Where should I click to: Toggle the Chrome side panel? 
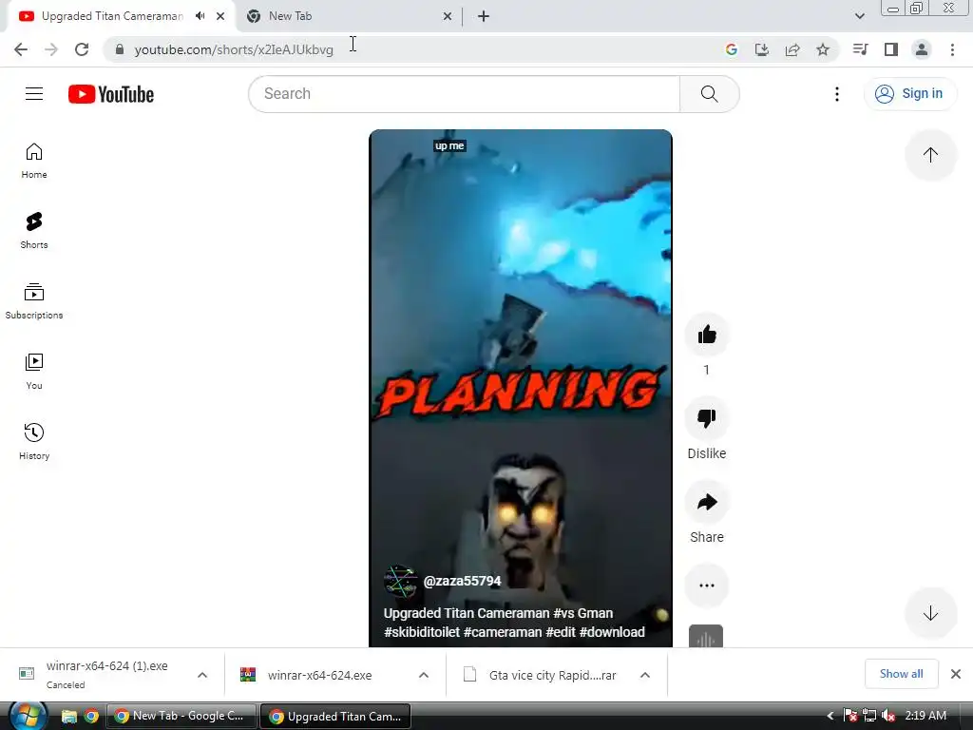point(891,49)
